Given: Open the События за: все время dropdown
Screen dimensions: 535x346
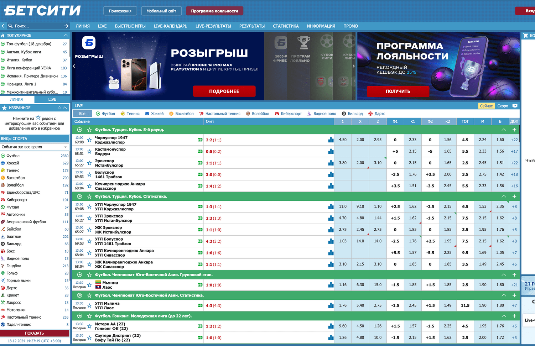Looking at the screenshot, I should click(35, 147).
